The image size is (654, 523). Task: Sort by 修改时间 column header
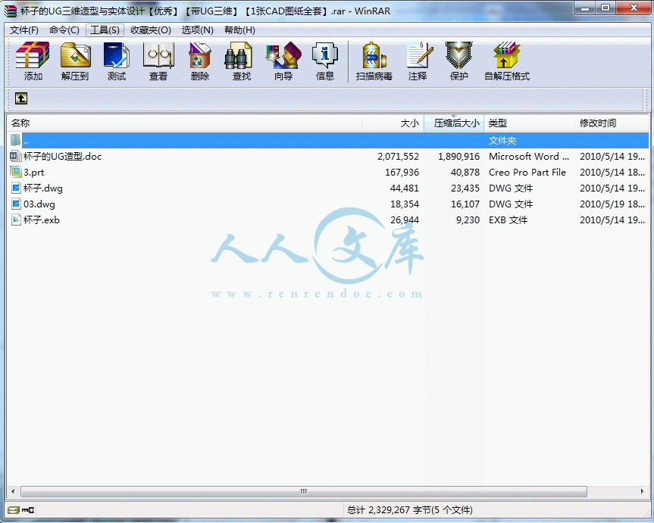[612, 123]
